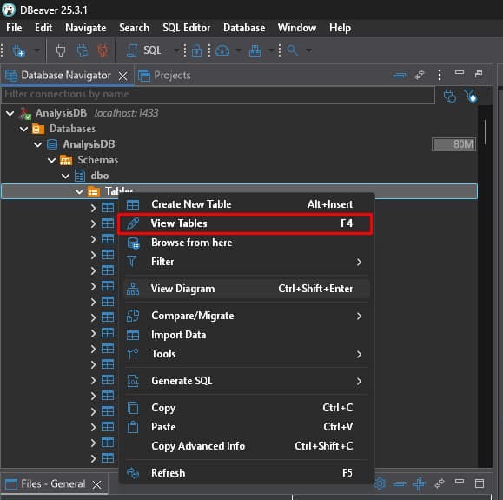This screenshot has height=500, width=503.
Task: Toggle the navigator filter funnel icon
Action: tap(470, 96)
